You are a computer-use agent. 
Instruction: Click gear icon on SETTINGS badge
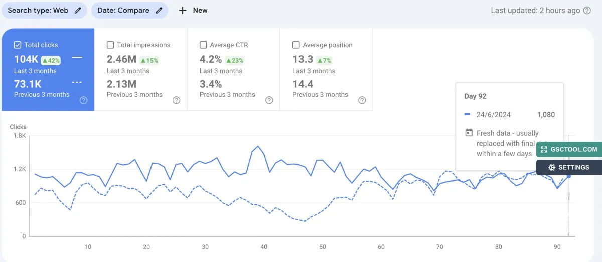[552, 167]
